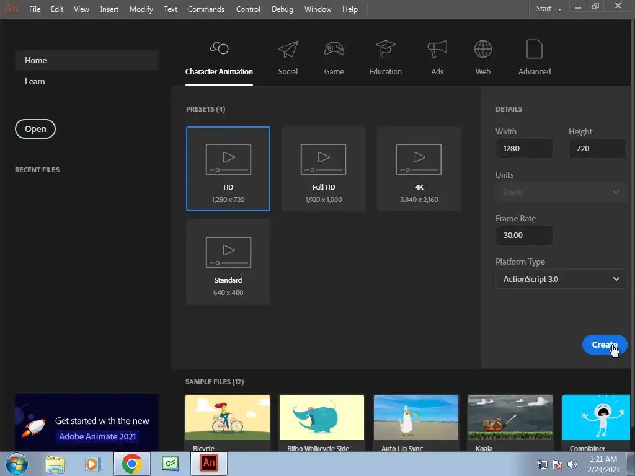Viewport: 635px width, 476px height.
Task: Open the C# app in taskbar
Action: coord(170,464)
